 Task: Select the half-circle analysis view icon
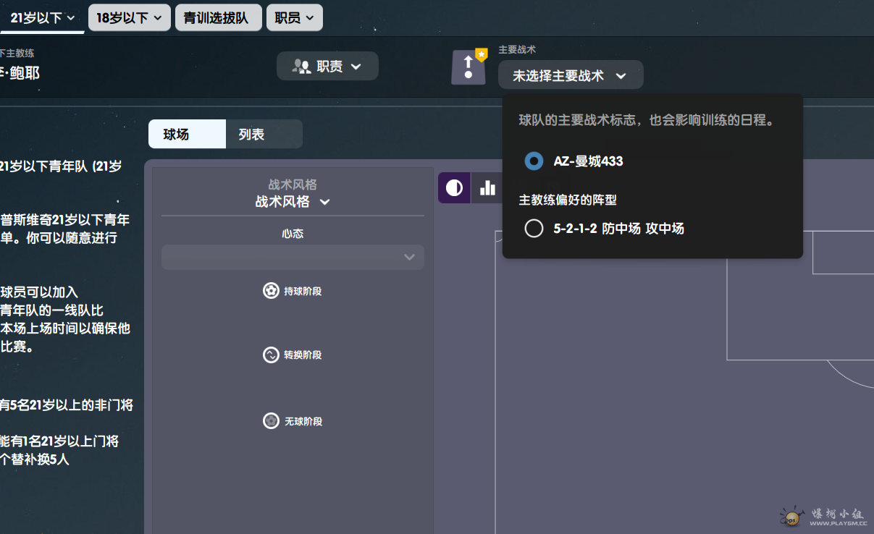point(454,188)
